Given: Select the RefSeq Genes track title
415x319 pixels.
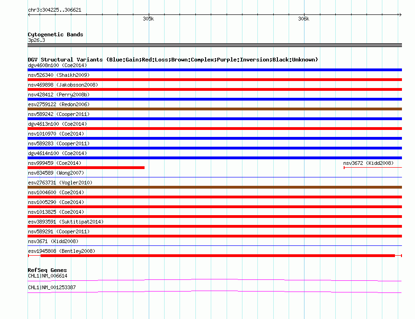Looking at the screenshot, I should coord(47,270).
